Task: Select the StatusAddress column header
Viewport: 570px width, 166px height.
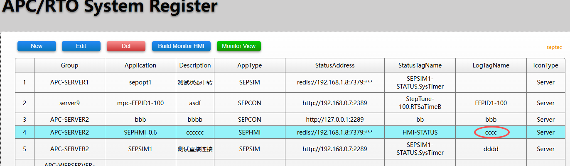Action: (x=335, y=65)
